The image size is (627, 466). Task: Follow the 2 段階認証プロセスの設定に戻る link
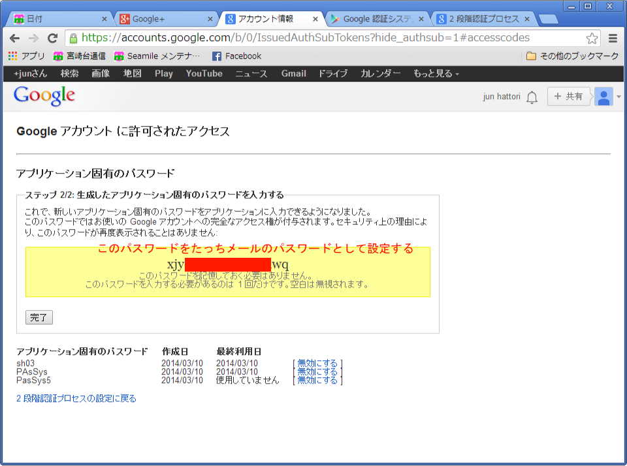(76, 399)
